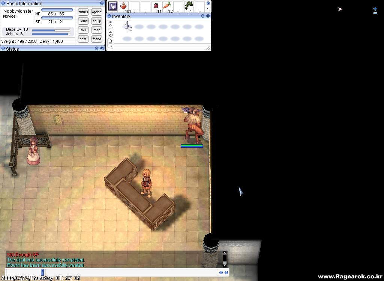Open the option menu button
The width and height of the screenshot is (384, 281).
click(97, 12)
